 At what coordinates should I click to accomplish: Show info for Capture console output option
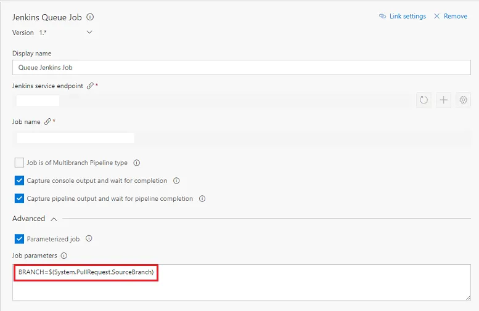tap(176, 180)
